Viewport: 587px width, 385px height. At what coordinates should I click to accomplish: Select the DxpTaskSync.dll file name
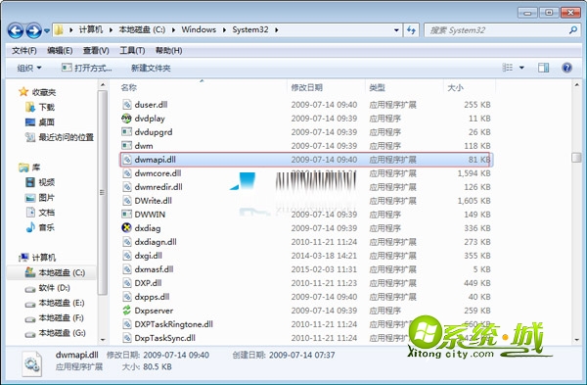[164, 338]
